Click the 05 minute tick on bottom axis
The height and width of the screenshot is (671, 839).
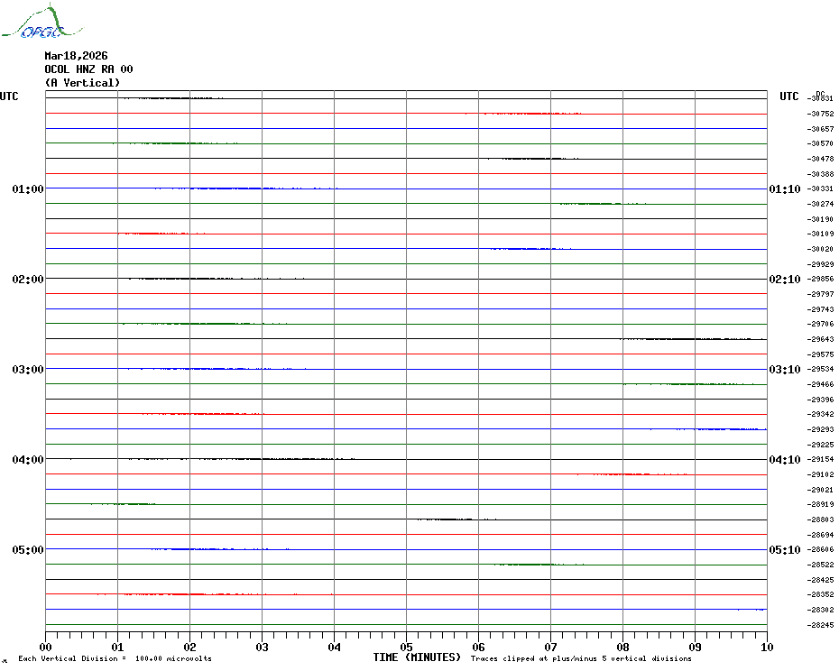point(406,647)
